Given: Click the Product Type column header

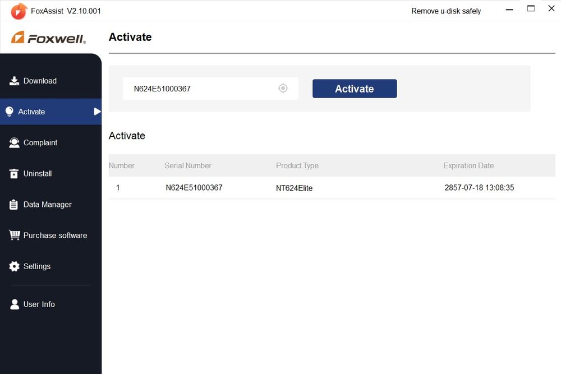Looking at the screenshot, I should [297, 165].
